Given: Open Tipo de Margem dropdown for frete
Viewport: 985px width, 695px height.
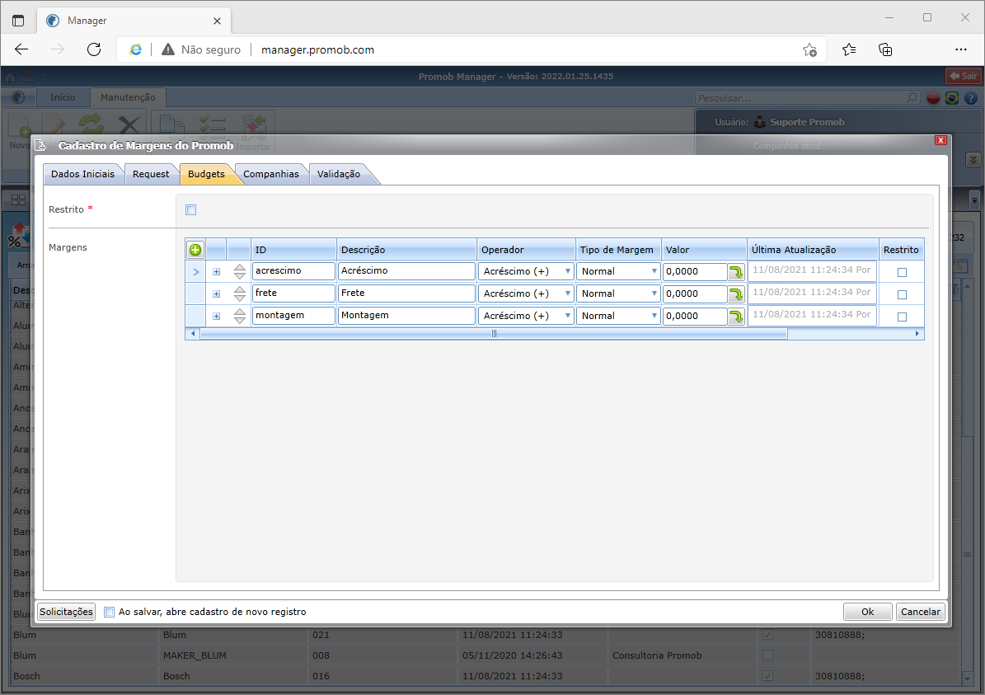Looking at the screenshot, I should coord(618,293).
